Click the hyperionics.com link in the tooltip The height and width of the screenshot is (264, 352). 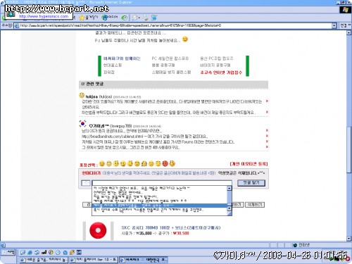tap(44, 16)
